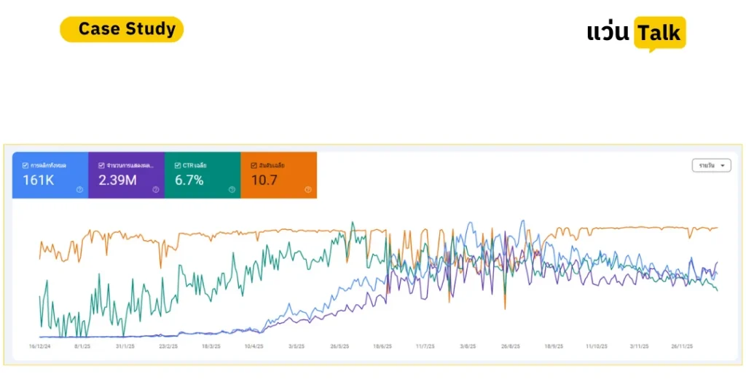
Task: Click help icon on blue 161K card
Action: pyautogui.click(x=79, y=189)
